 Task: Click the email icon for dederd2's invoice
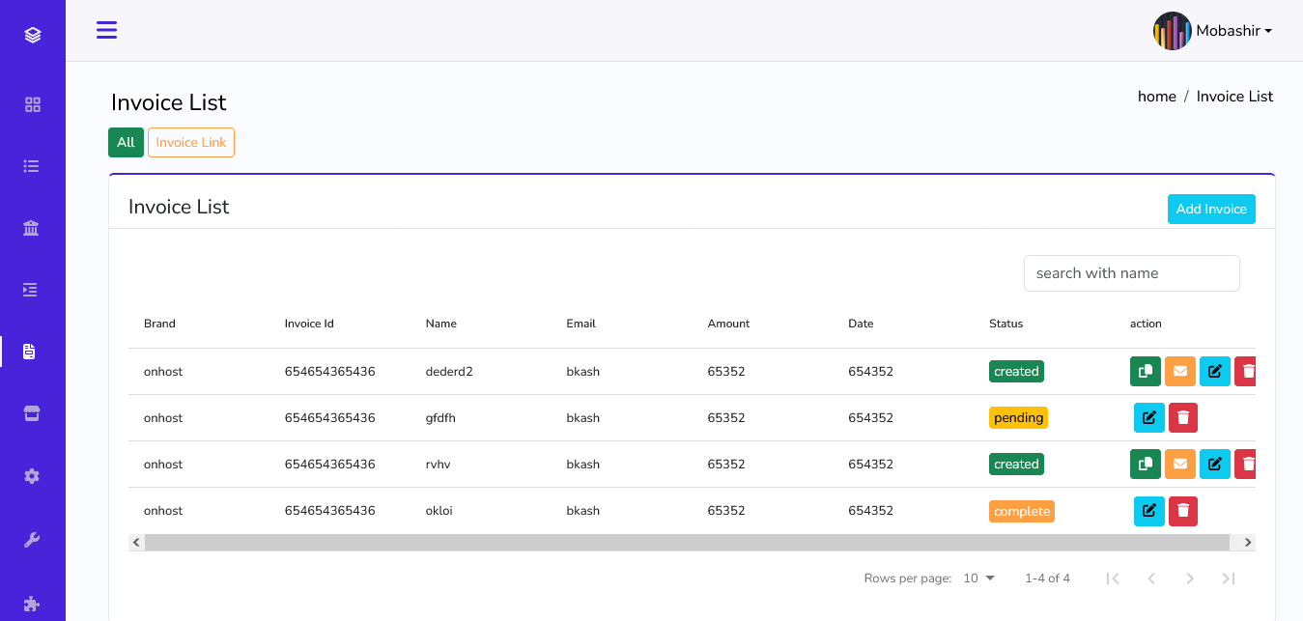coord(1179,371)
